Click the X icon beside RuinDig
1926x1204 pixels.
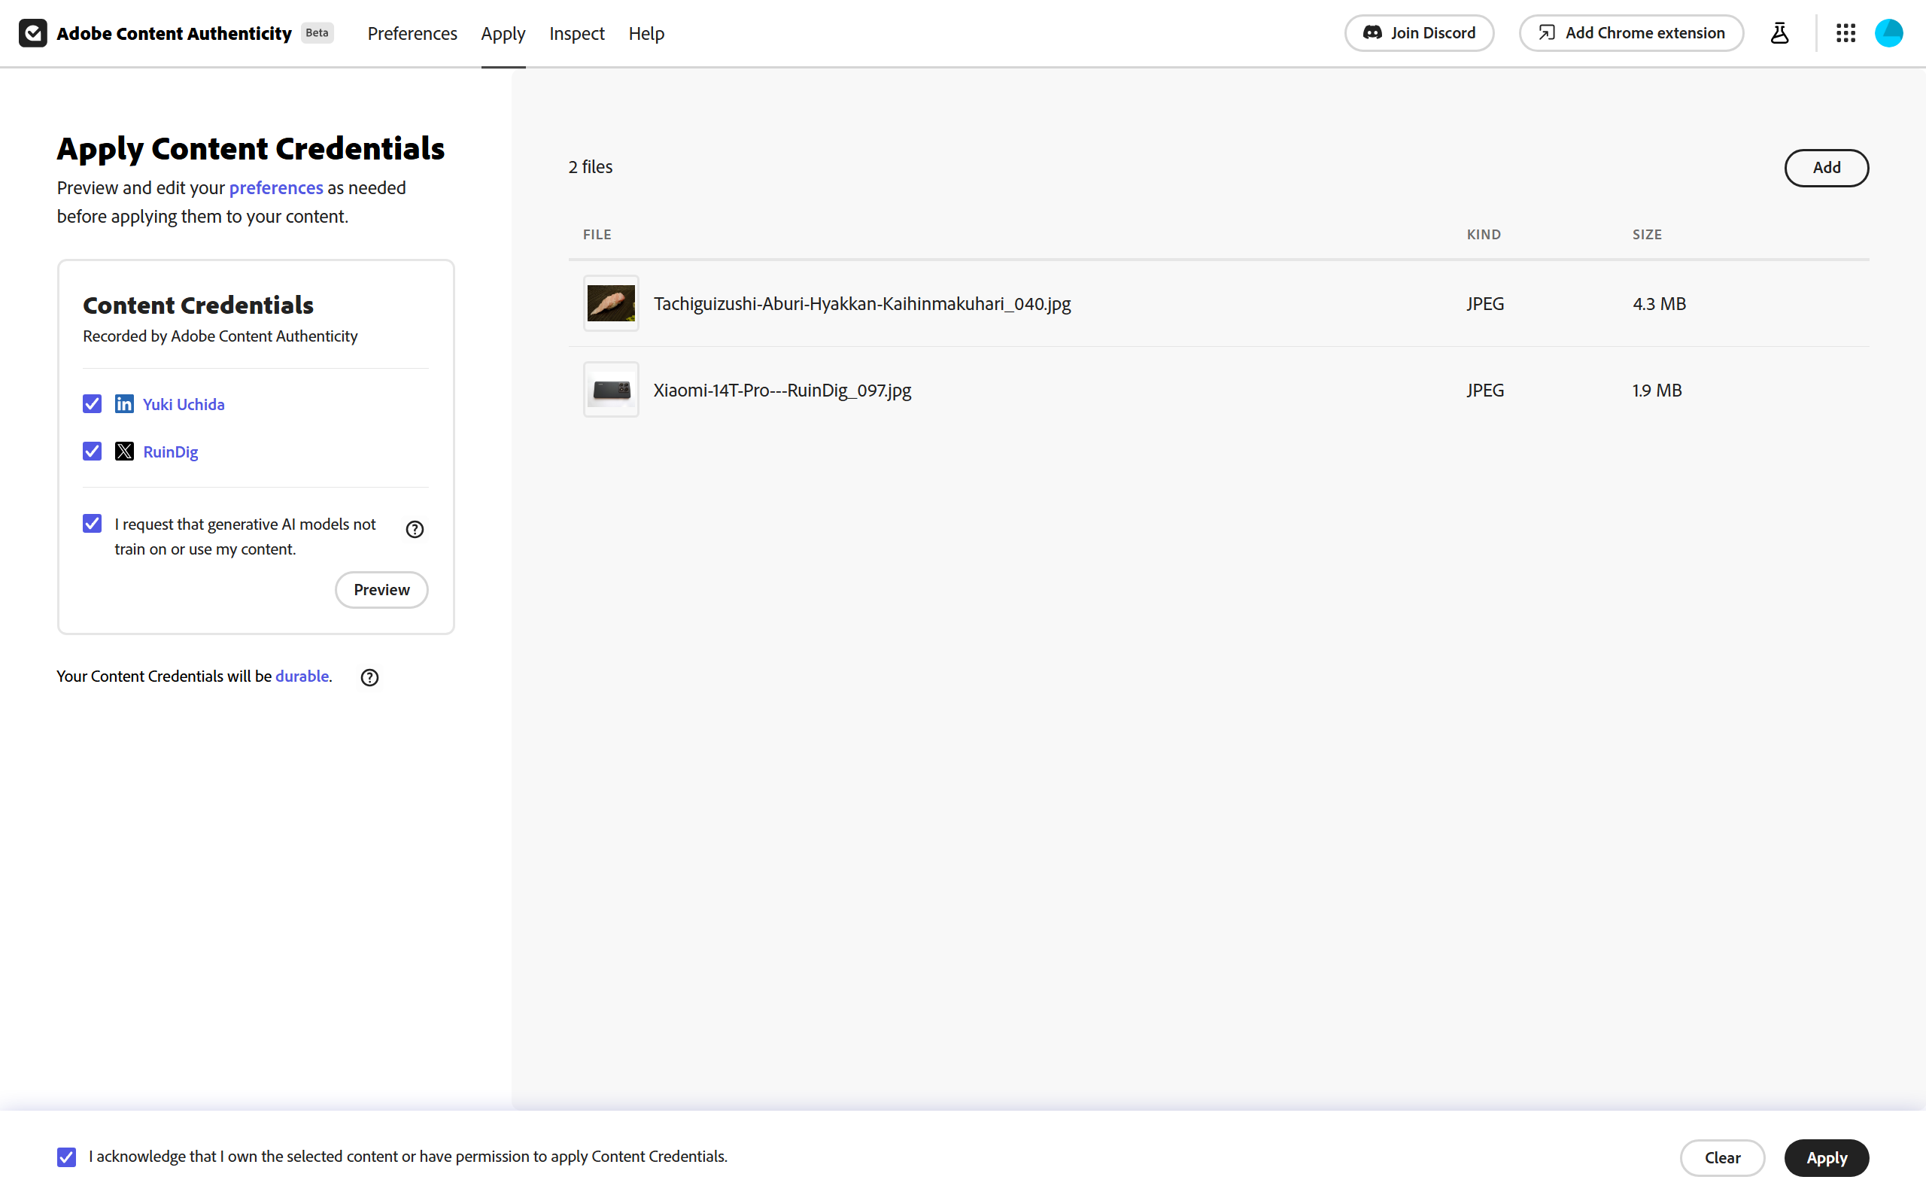pos(124,451)
